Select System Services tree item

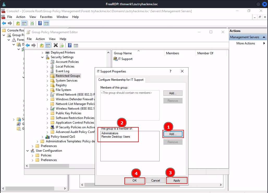click(x=66, y=81)
